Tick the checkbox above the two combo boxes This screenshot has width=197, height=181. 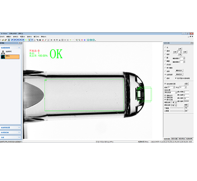[x=165, y=84]
